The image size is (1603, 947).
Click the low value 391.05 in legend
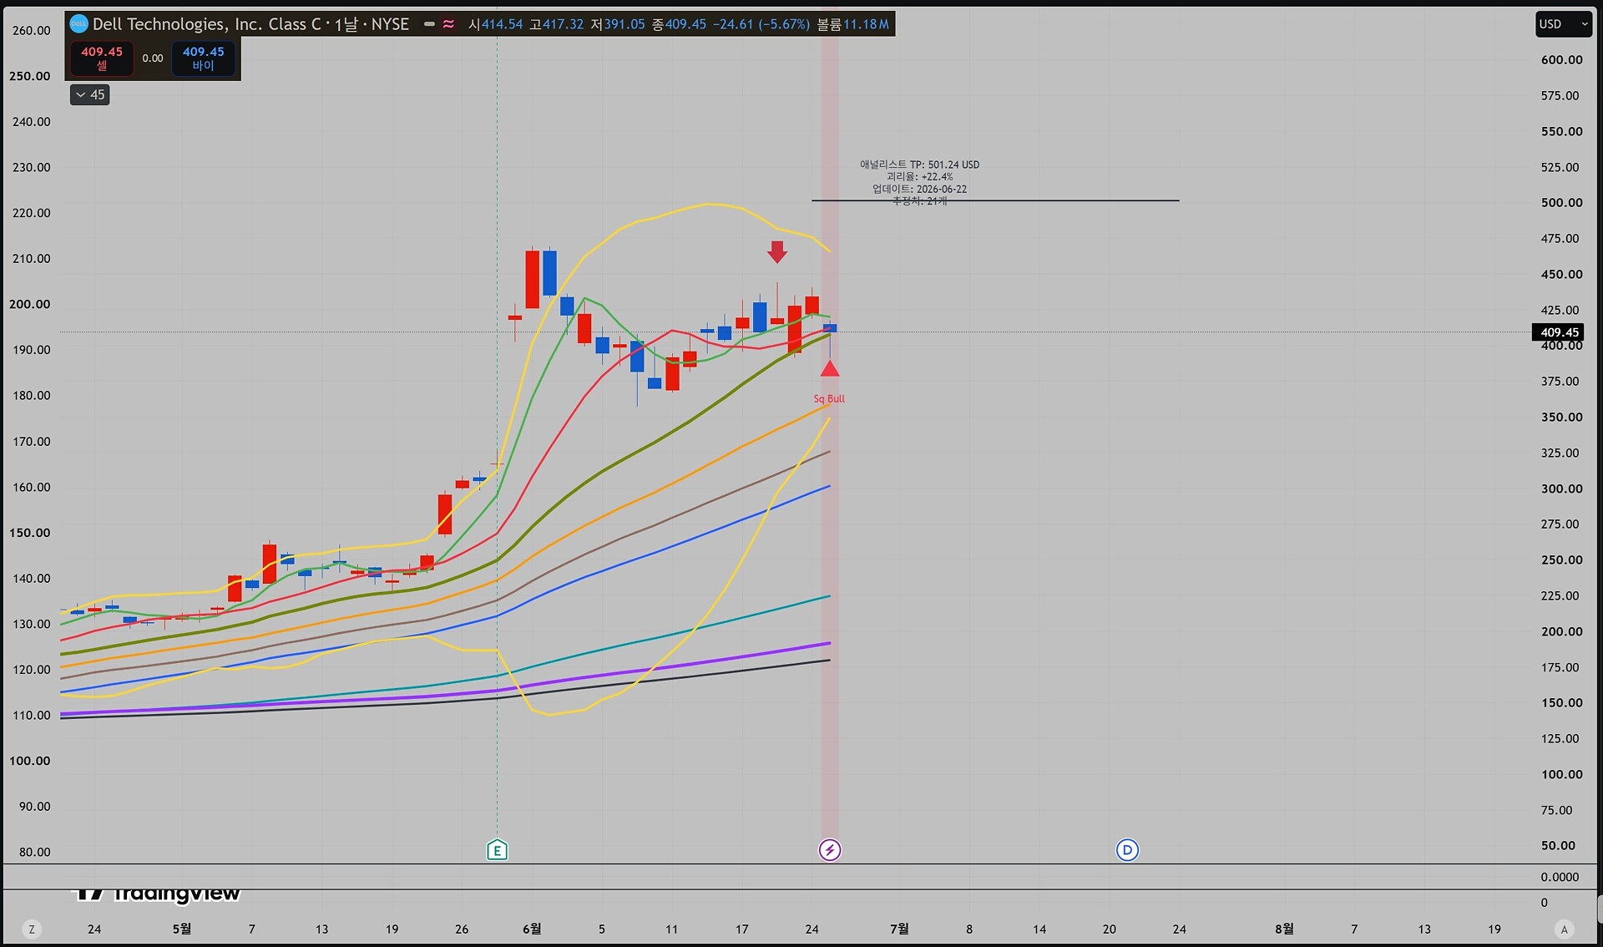click(625, 24)
